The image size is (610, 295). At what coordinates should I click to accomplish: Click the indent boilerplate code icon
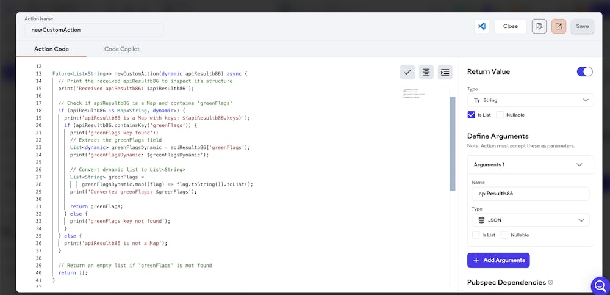[445, 72]
